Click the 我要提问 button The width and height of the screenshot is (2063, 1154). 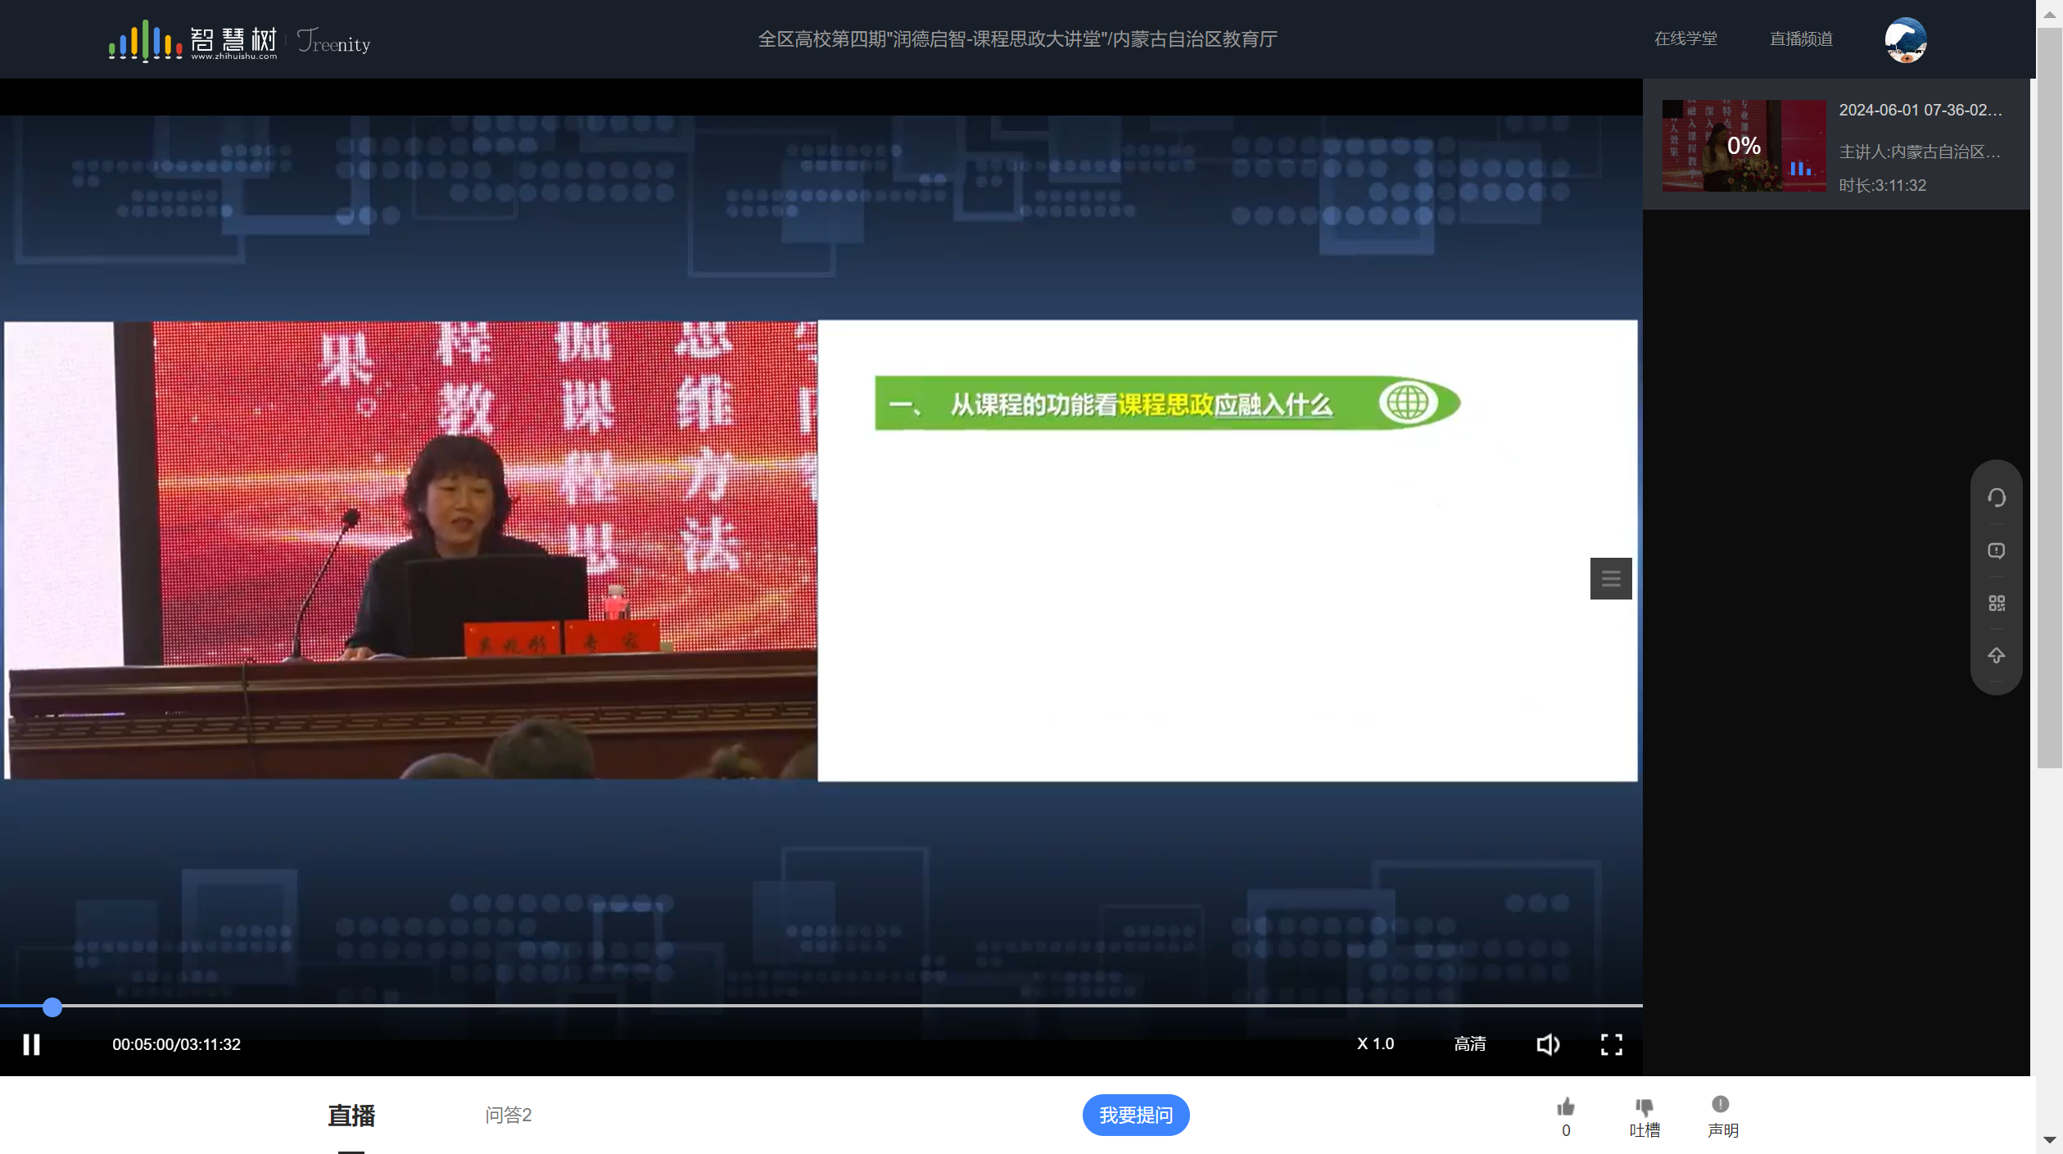point(1135,1115)
